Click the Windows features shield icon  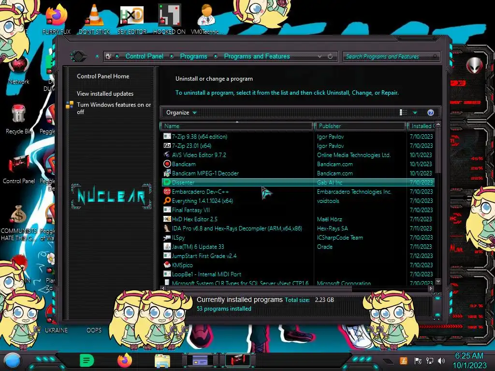pos(70,105)
